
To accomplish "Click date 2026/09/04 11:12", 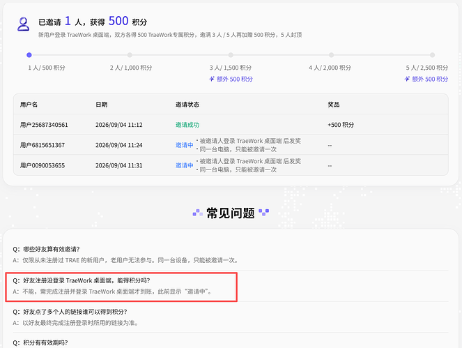I will [119, 125].
